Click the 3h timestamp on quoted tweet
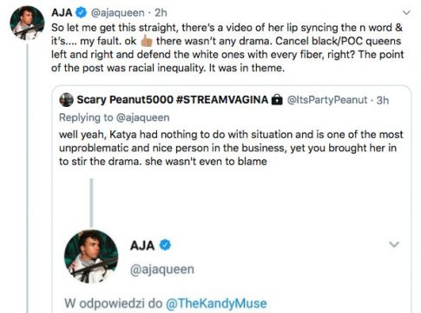Image resolution: width=421 pixels, height=313 pixels. [x=383, y=100]
